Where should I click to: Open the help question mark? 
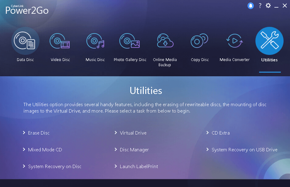260,6
